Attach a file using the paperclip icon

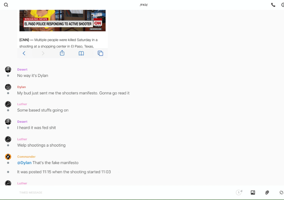[267, 193]
